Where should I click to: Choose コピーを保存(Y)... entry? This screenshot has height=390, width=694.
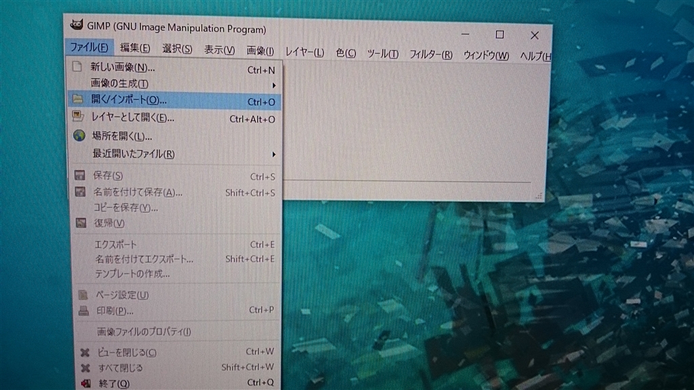click(176, 208)
